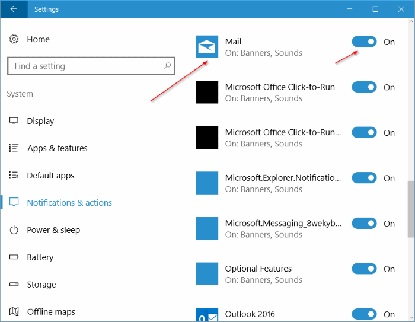Open Display settings page

[40, 121]
